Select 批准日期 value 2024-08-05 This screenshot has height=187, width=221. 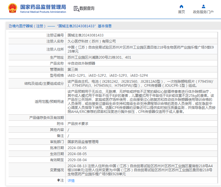(x=77, y=148)
